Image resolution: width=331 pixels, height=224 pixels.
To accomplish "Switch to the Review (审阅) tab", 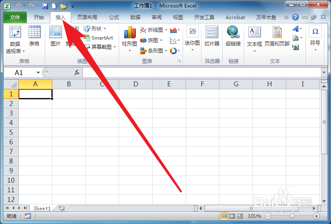I will tap(157, 17).
